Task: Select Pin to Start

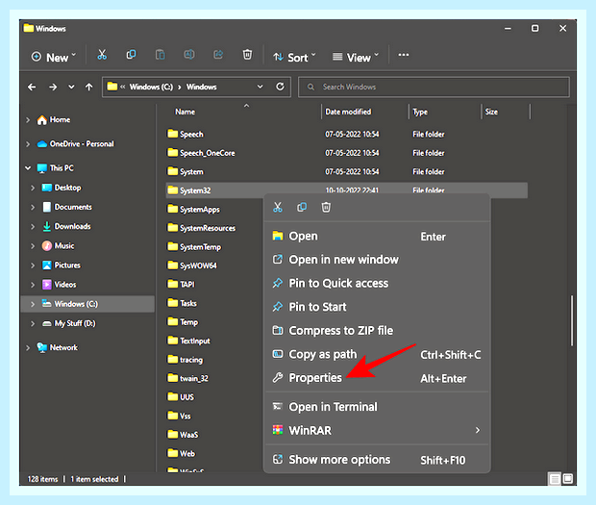Action: click(x=377, y=307)
